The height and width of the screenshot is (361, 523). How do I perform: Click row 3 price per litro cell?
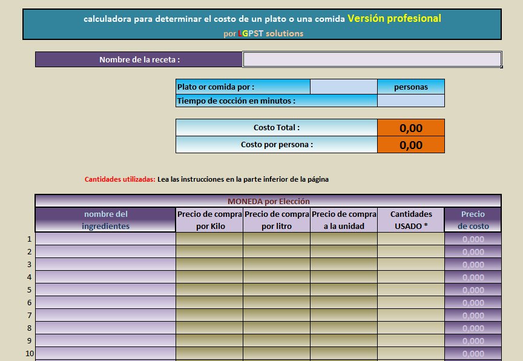[277, 265]
